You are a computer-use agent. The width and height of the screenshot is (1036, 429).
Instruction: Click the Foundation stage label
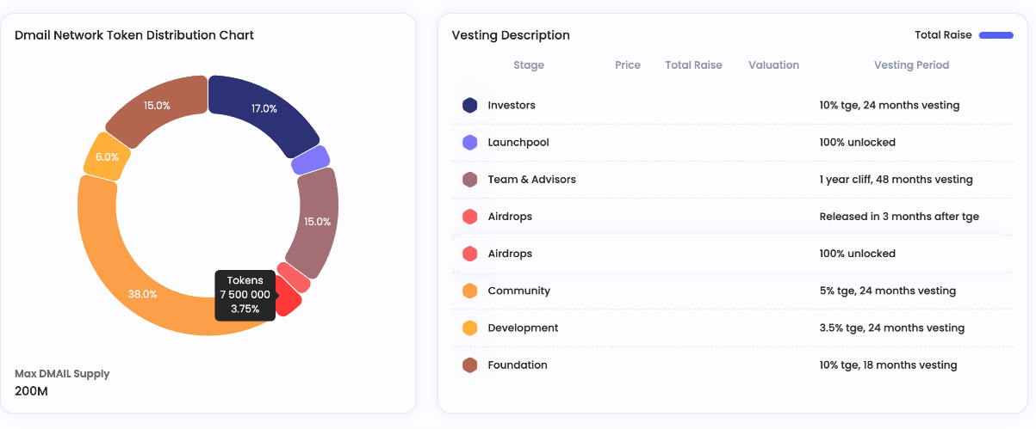(x=518, y=365)
